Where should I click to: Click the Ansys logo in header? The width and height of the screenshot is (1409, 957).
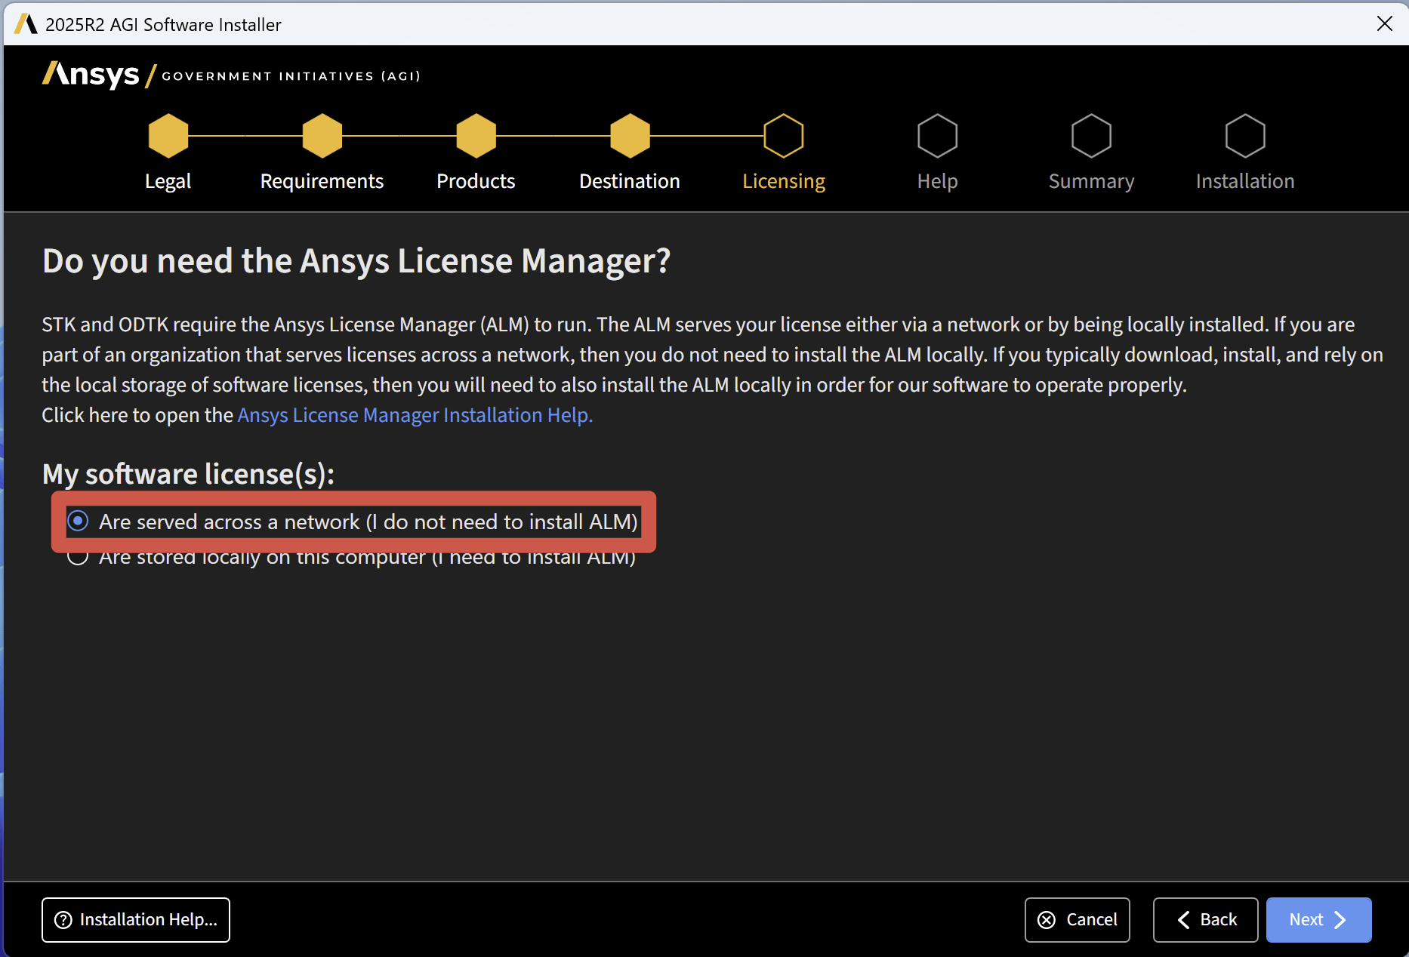click(91, 75)
